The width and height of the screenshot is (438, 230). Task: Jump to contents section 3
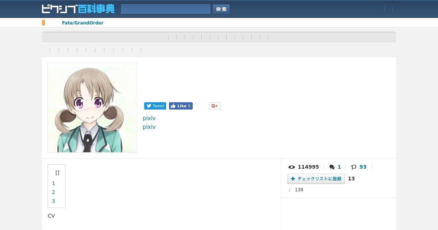(x=53, y=201)
